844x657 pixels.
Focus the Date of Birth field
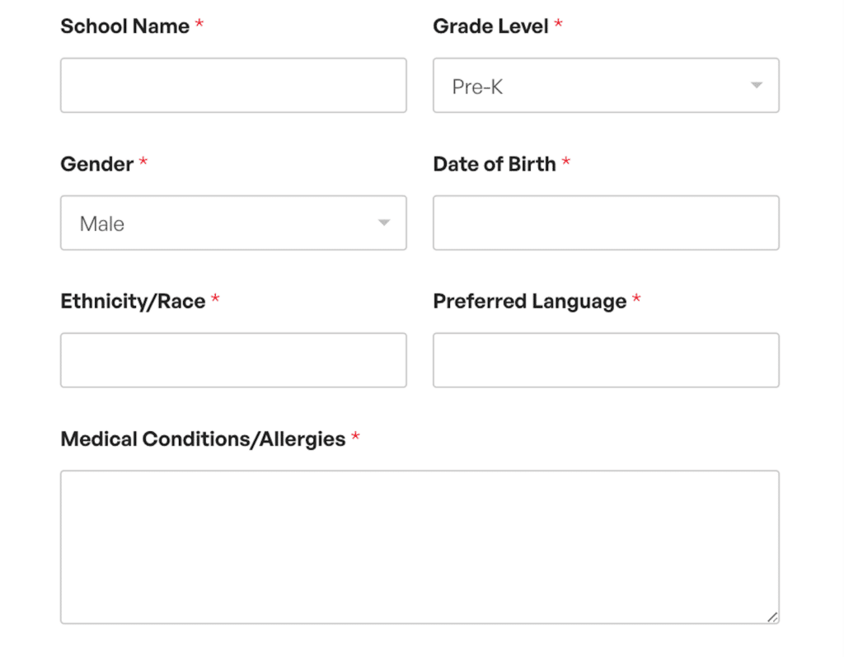[x=606, y=223]
